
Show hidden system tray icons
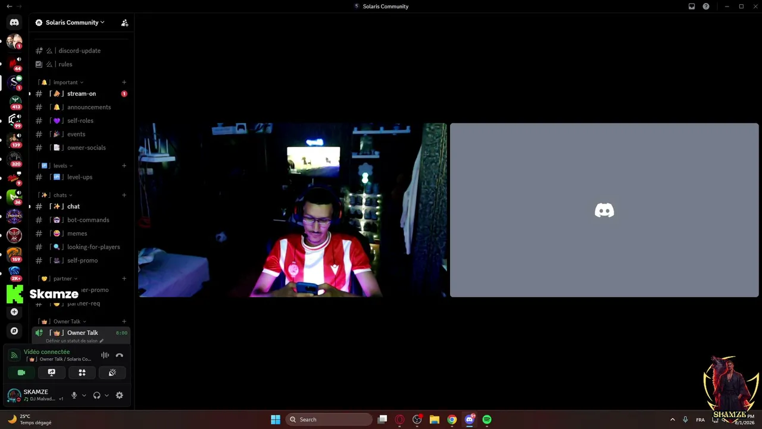click(x=673, y=419)
